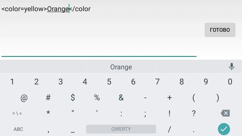Tap the number 0 key

(230, 82)
